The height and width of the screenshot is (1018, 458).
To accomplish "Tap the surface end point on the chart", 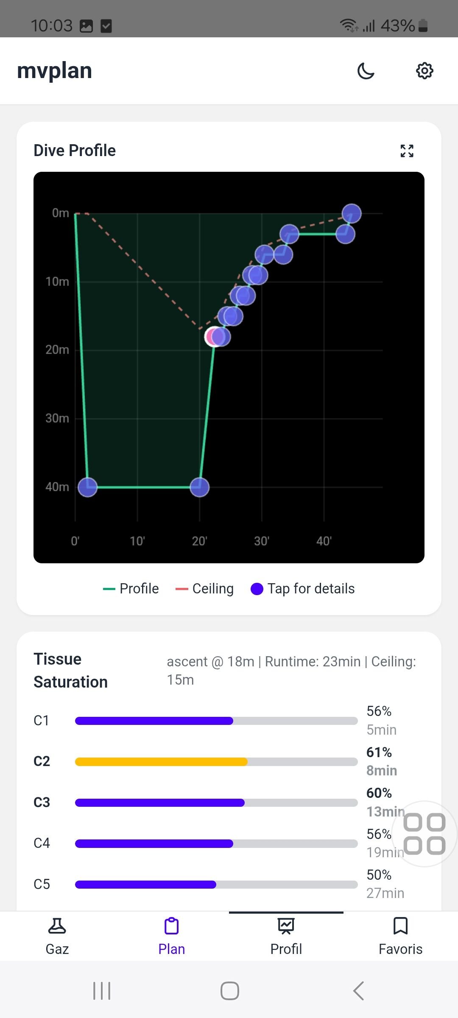I will (352, 213).
